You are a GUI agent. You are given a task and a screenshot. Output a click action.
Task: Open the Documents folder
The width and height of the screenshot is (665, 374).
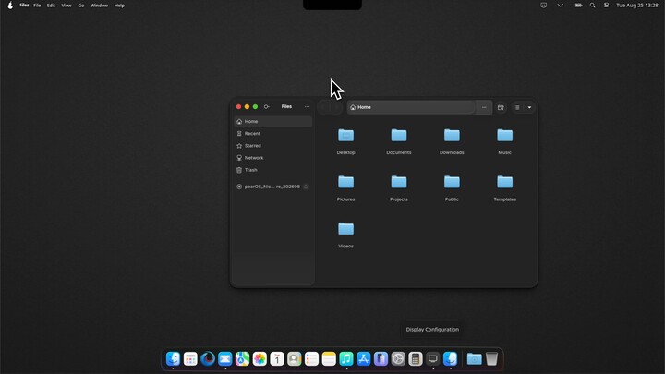pos(399,141)
